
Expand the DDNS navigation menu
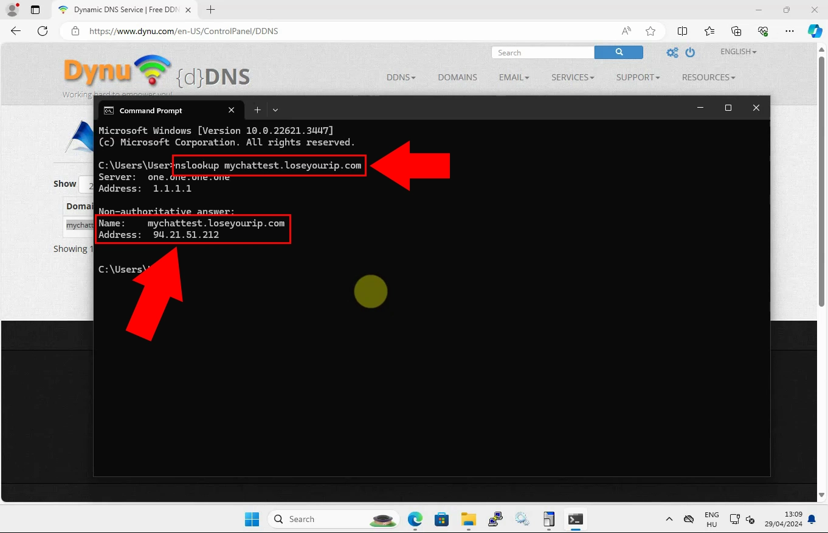[401, 77]
